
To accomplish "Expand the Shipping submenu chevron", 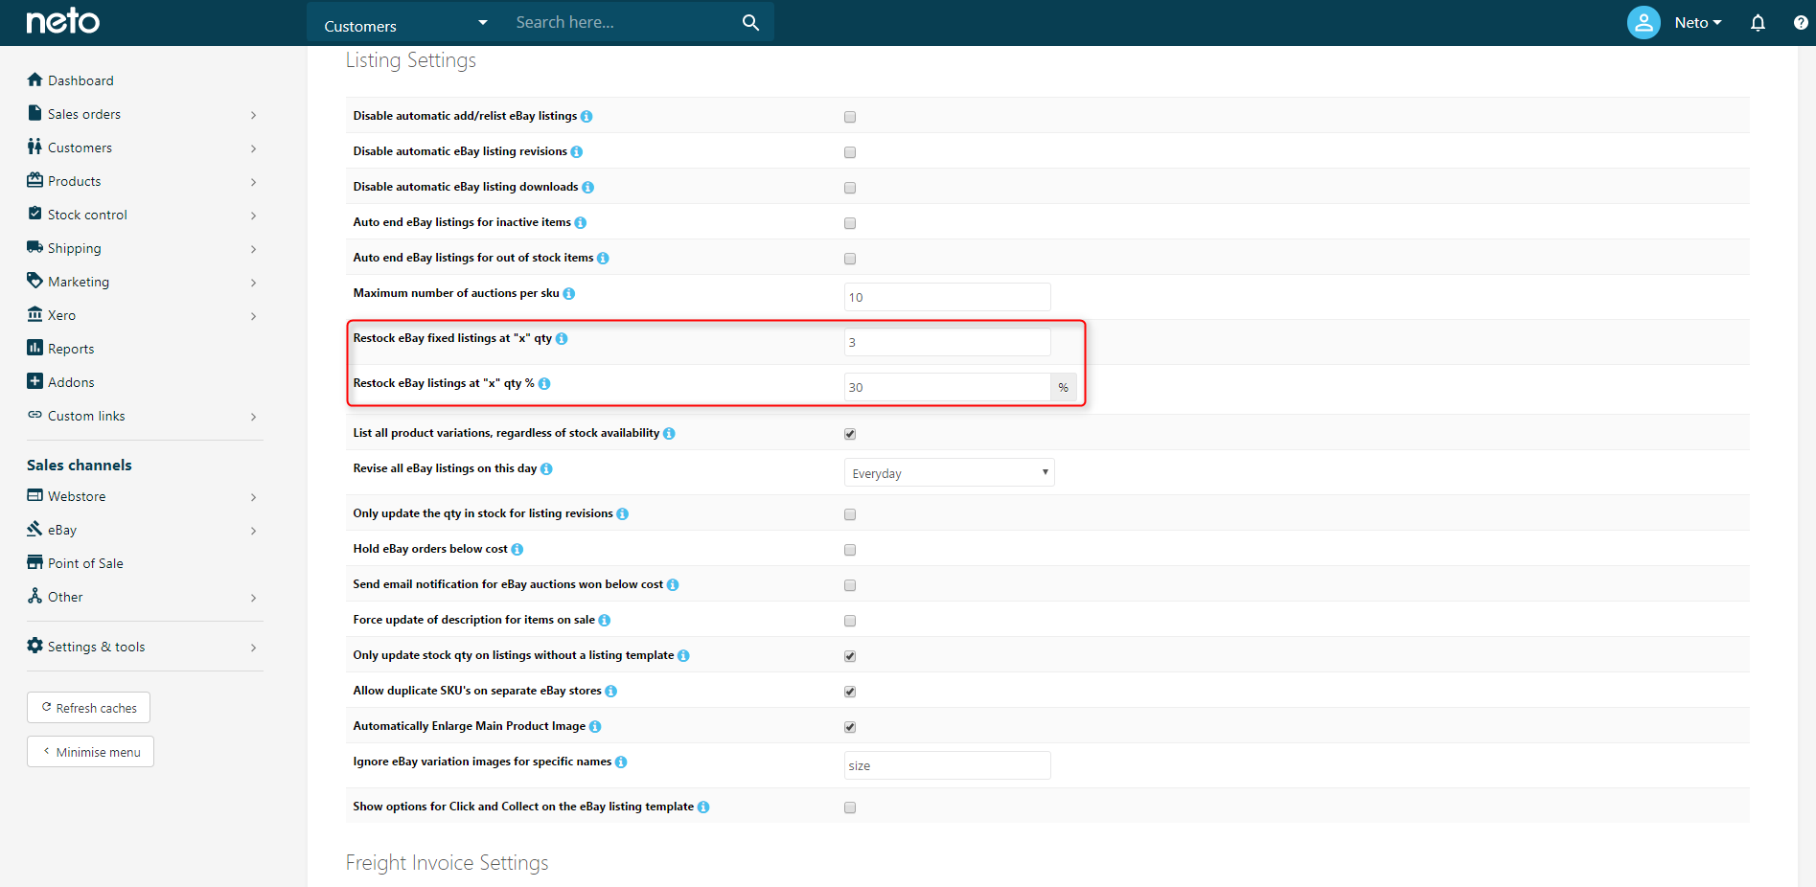I will point(254,249).
